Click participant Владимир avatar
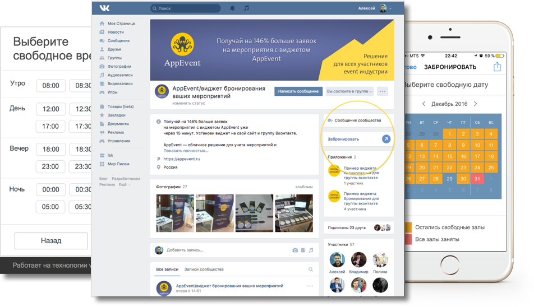The image size is (534, 307). tap(358, 260)
